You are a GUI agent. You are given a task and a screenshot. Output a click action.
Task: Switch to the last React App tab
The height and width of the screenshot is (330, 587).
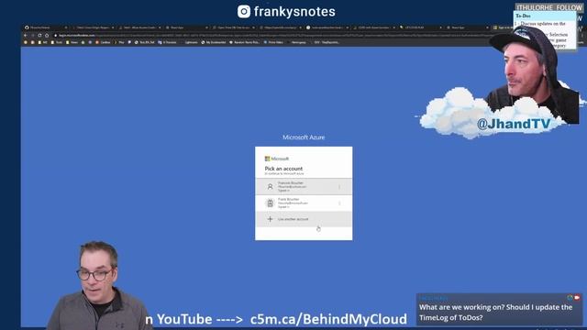467,27
